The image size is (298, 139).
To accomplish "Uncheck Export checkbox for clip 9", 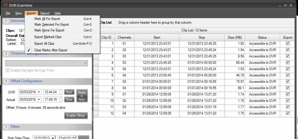I will (x=288, y=94).
